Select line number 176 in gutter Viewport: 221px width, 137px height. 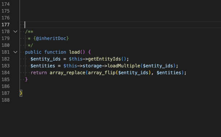(x=6, y=18)
